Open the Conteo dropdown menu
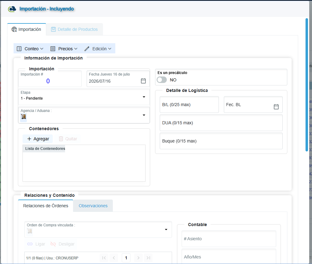 point(30,49)
